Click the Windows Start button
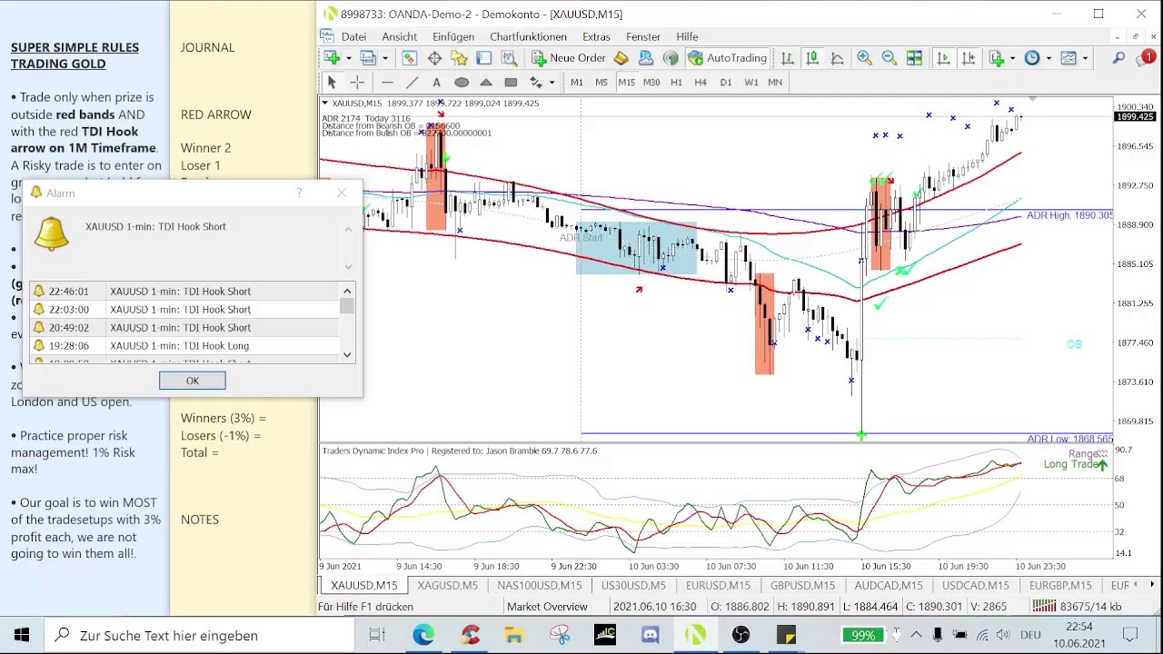 [22, 635]
